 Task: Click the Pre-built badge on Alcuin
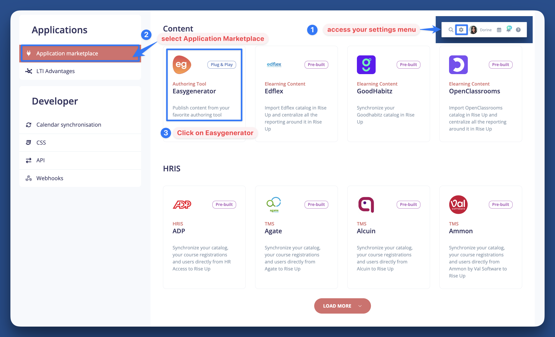coord(408,204)
